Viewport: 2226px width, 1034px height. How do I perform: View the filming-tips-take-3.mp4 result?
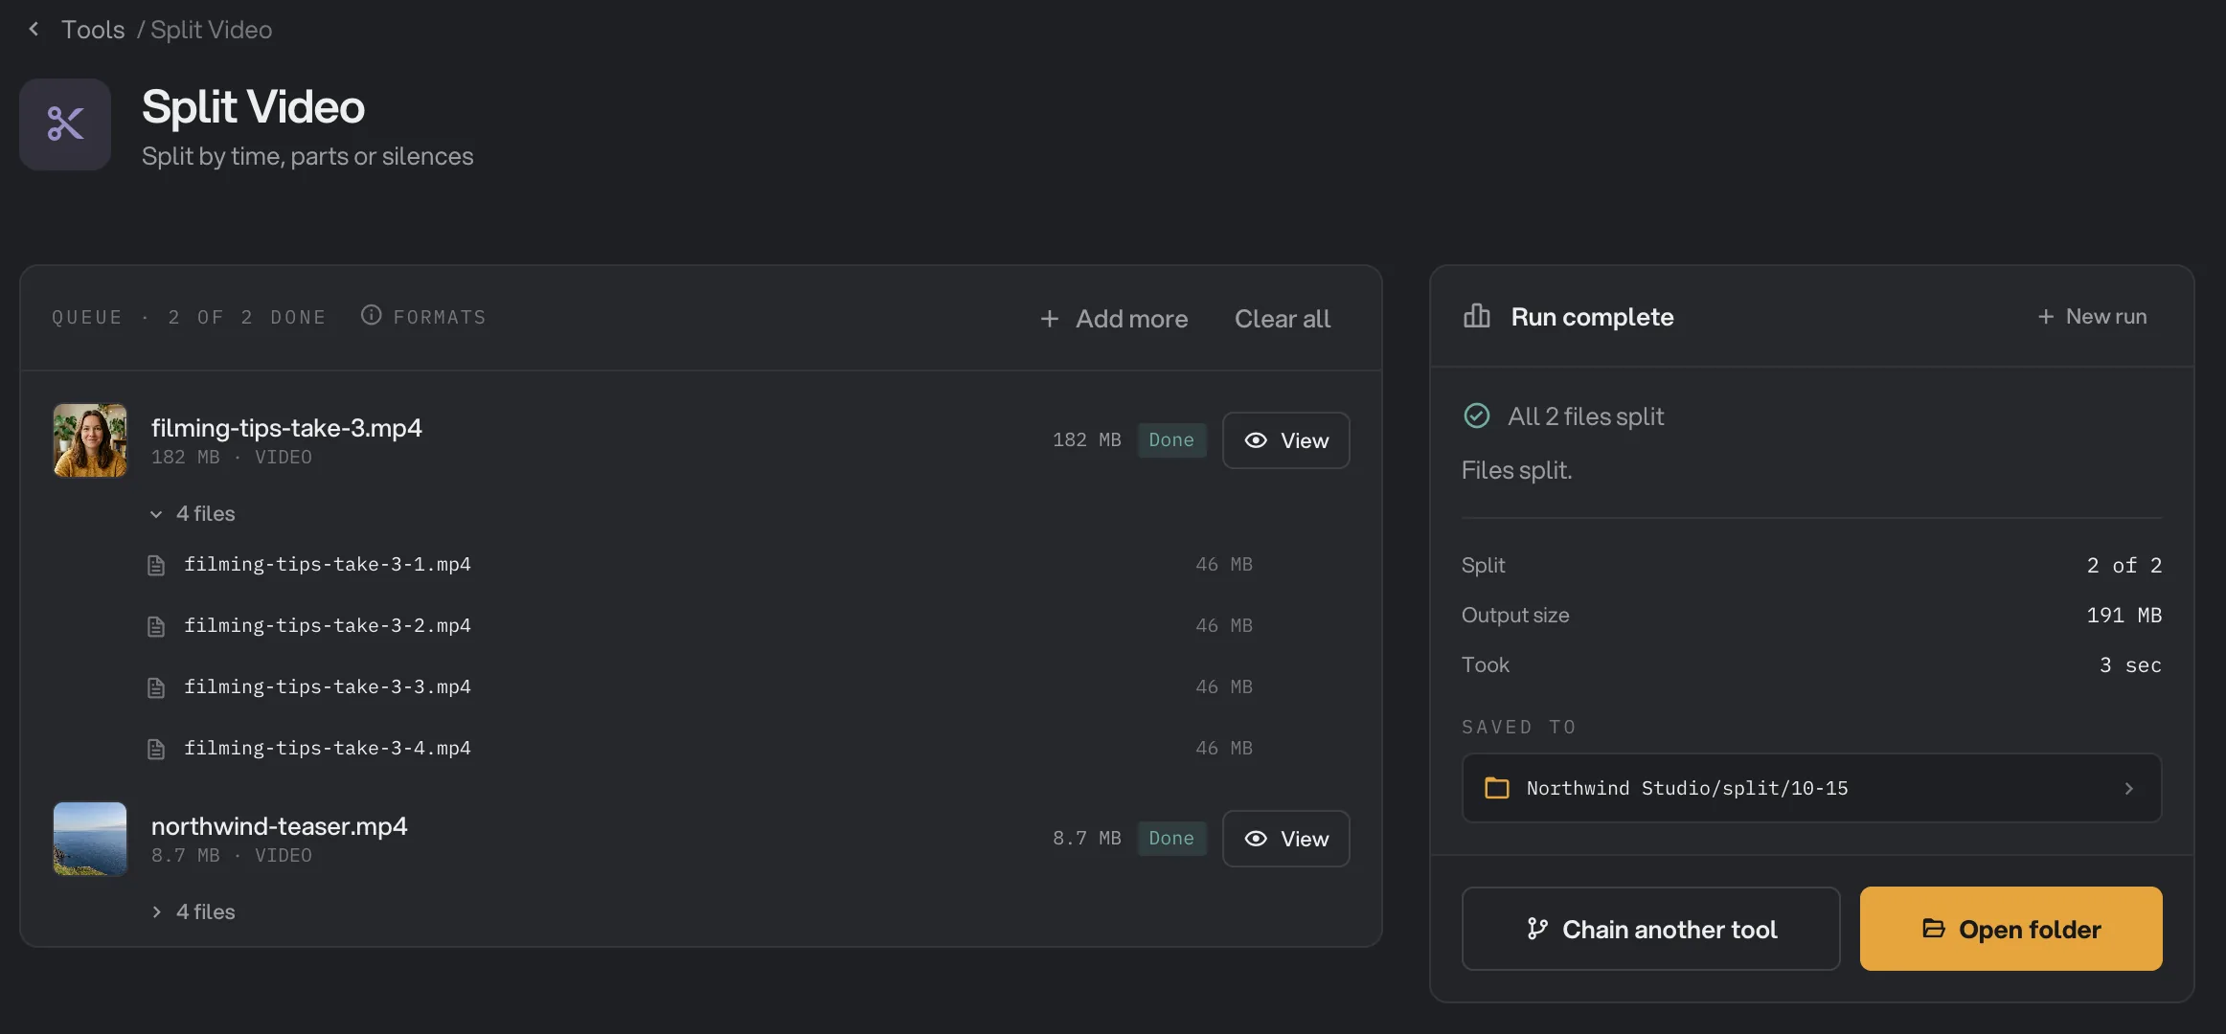[x=1285, y=440]
